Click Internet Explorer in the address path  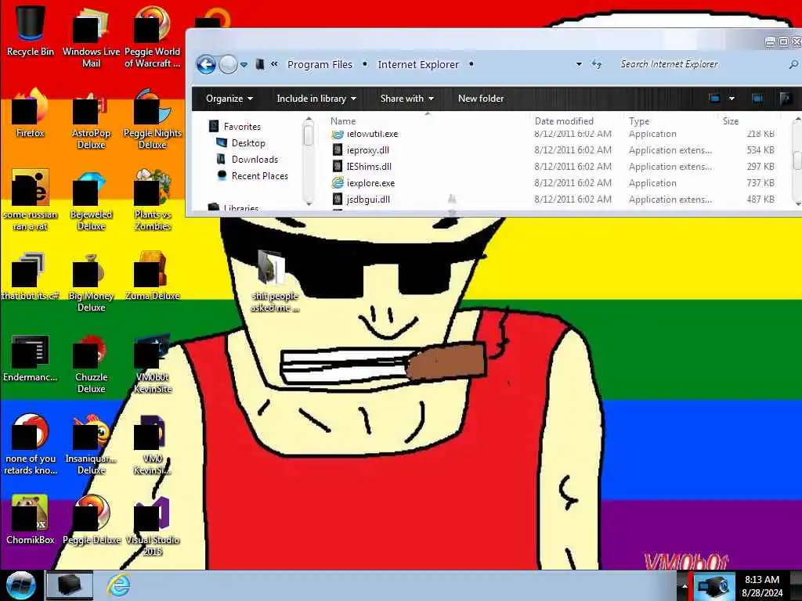[418, 64]
